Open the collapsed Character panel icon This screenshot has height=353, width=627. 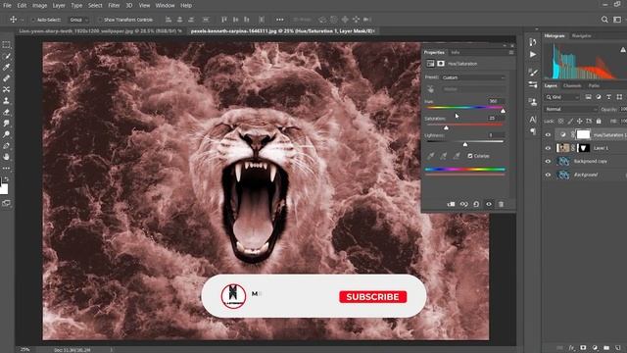(533, 120)
